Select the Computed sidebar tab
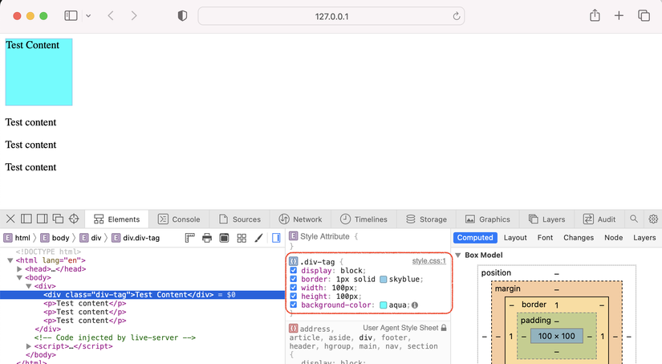Image resolution: width=662 pixels, height=364 pixels. pos(475,238)
